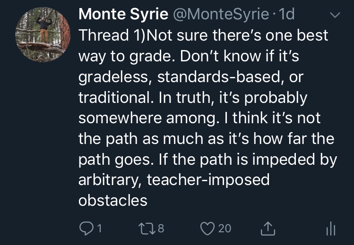Click the Monte Syrie display name
This screenshot has width=354, height=245.
[123, 15]
